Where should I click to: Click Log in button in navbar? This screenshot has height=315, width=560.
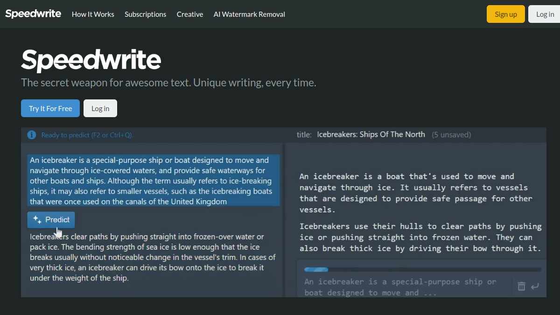(x=545, y=14)
